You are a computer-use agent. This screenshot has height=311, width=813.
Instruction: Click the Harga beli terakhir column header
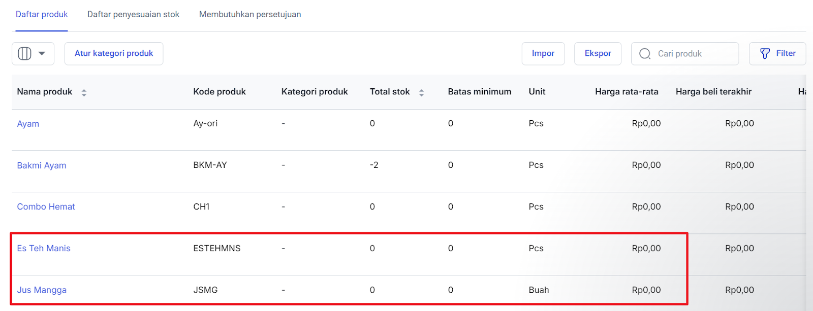pyautogui.click(x=713, y=92)
